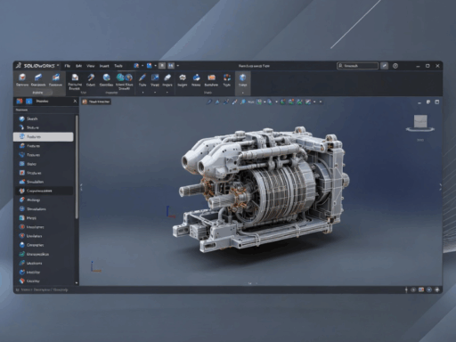Click the blue square icon row in the tree
Viewport: 456px width, 342px height.
click(44, 164)
